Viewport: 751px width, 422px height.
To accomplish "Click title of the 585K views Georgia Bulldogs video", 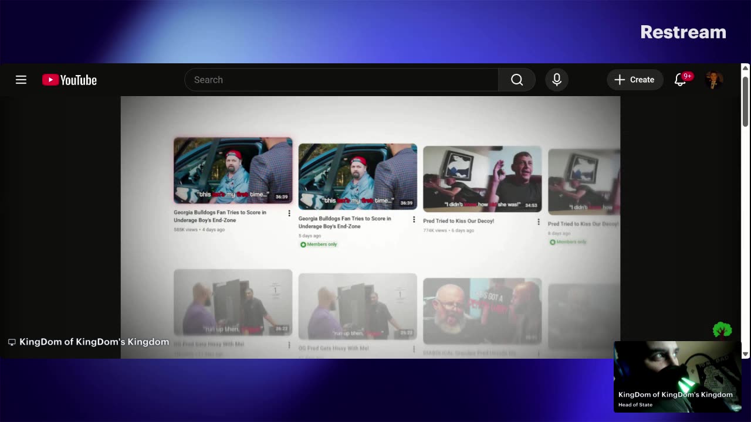I will (220, 216).
